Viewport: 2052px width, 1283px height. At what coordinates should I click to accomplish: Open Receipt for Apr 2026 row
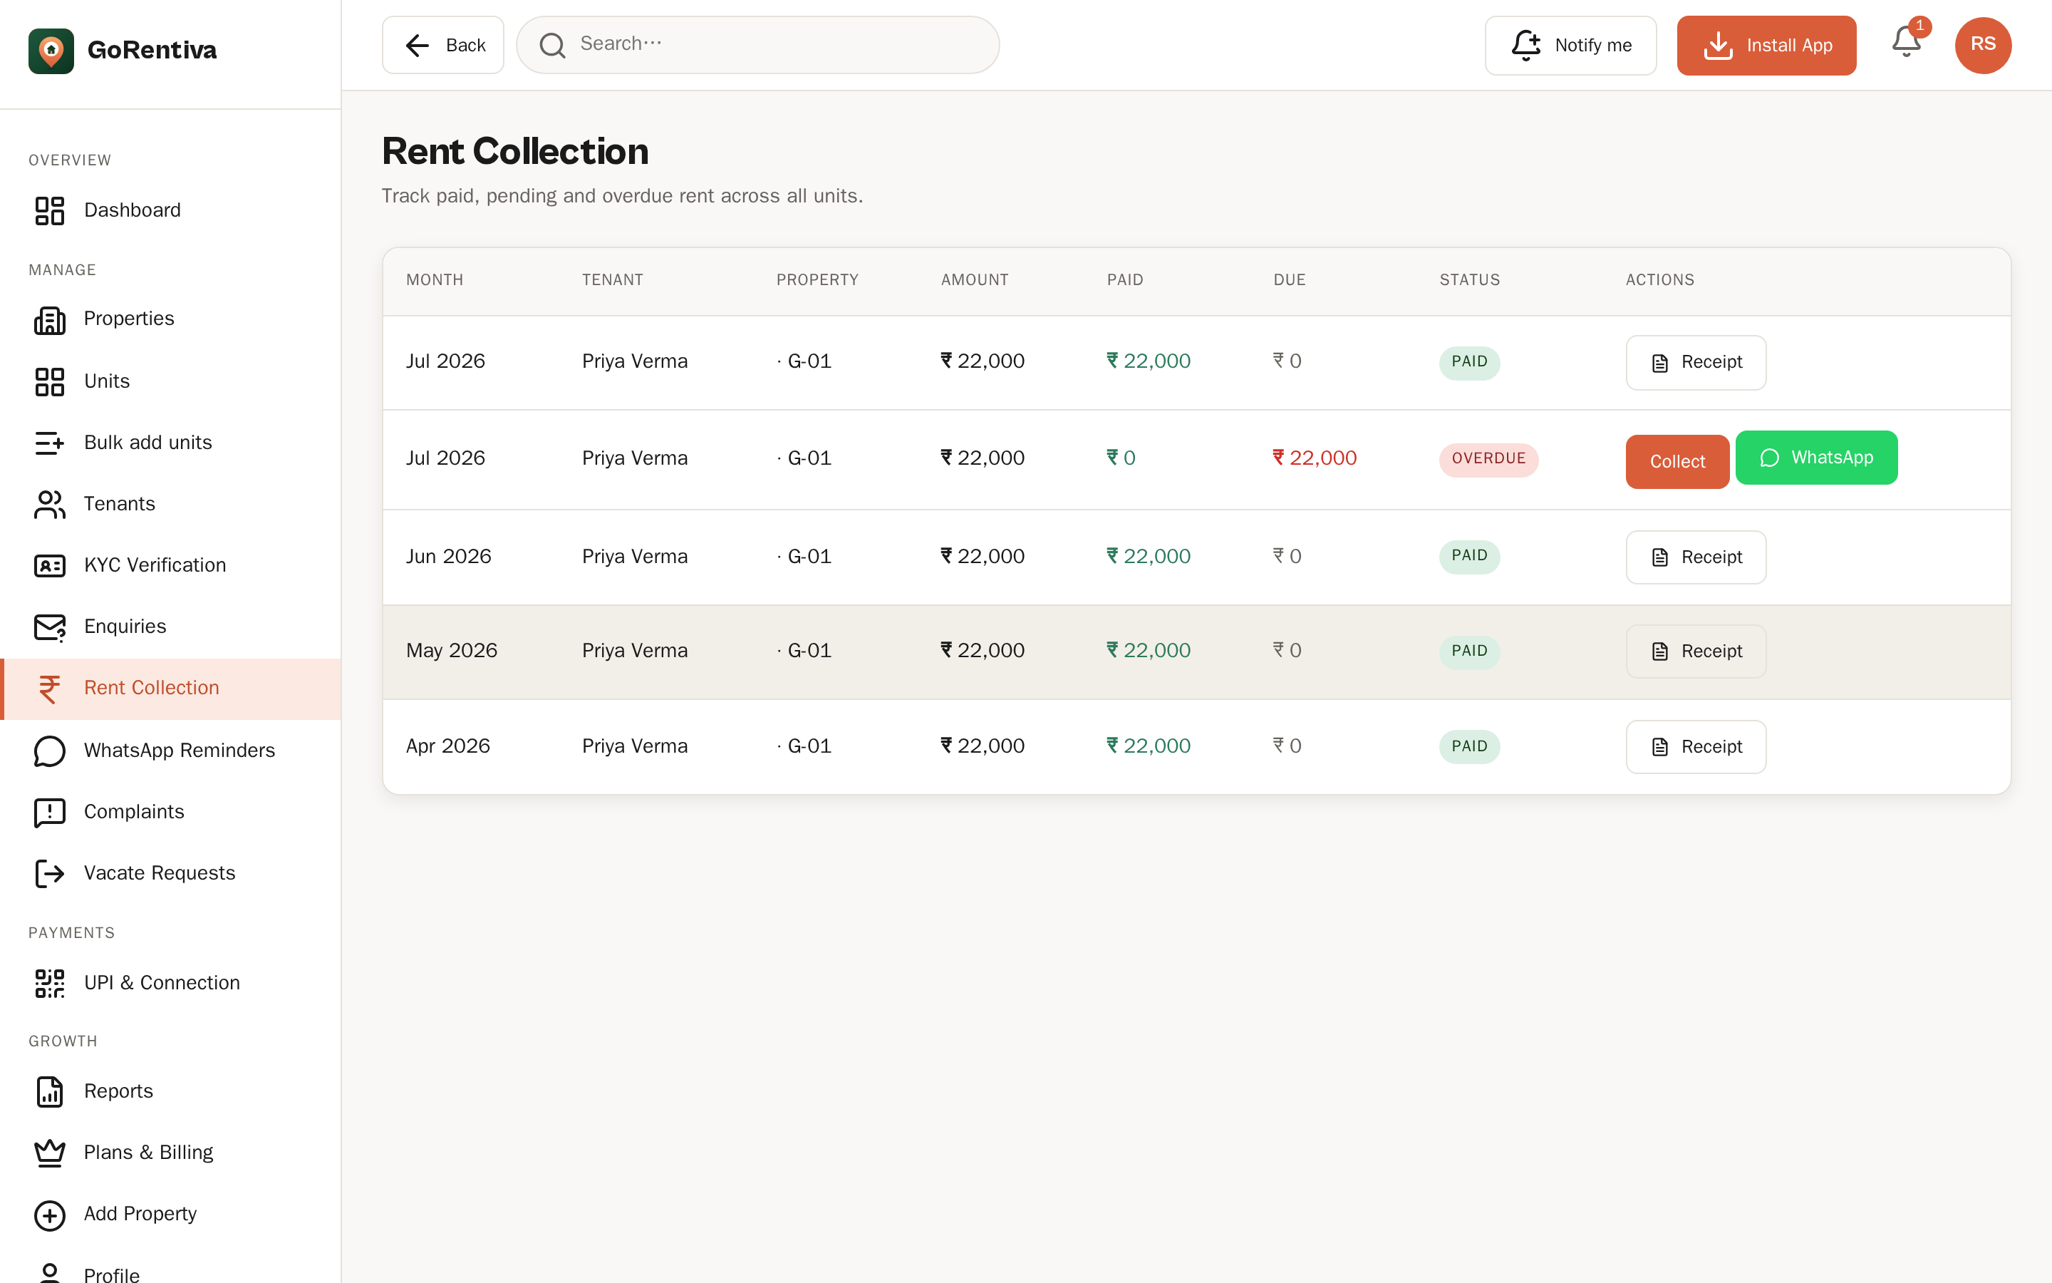click(1696, 747)
